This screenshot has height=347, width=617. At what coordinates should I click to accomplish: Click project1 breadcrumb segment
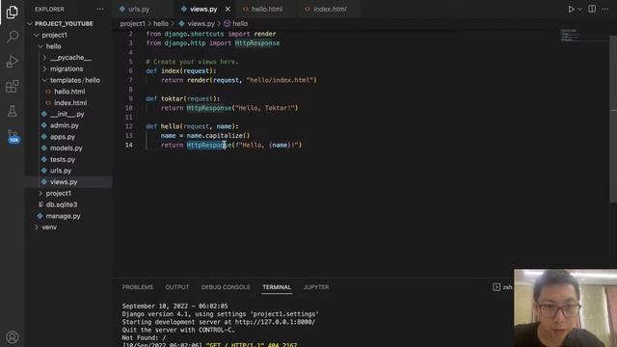tap(133, 23)
